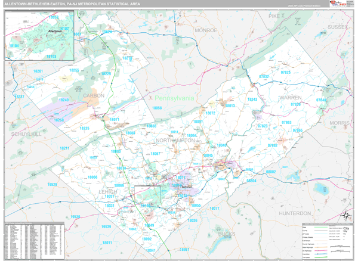Click ZIP code 18064
Viewport: 358px width, 261px height.
[192, 136]
